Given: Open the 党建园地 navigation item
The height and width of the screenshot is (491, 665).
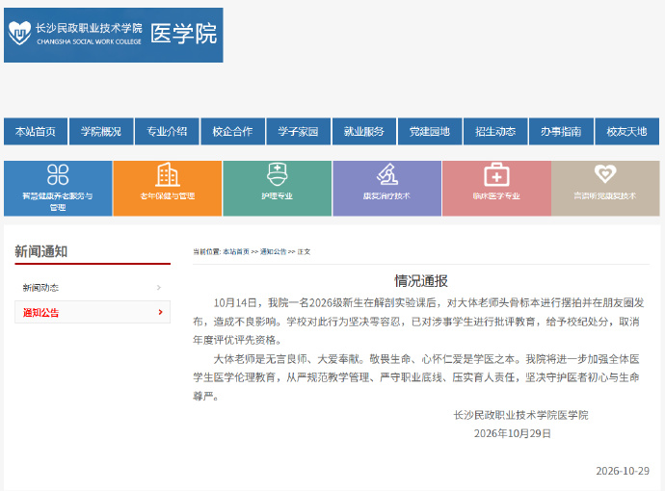Looking at the screenshot, I should coord(430,131).
